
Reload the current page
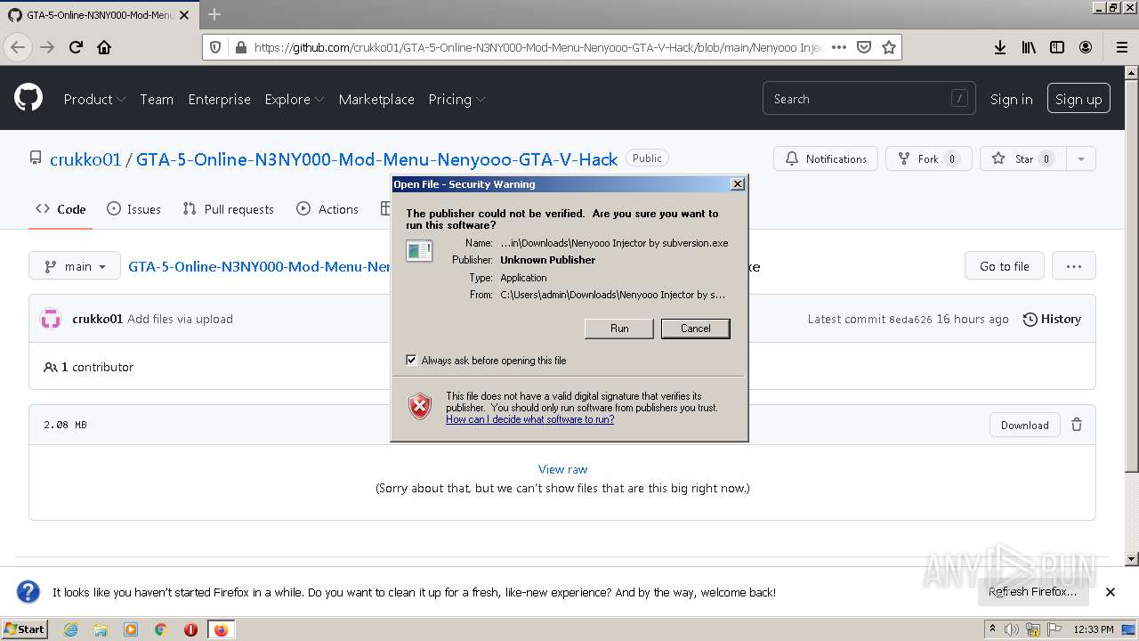click(76, 47)
